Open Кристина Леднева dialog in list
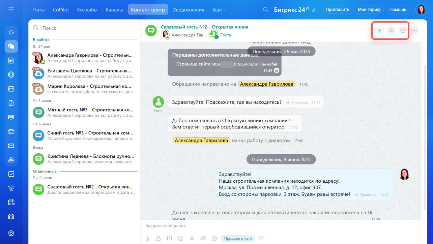Viewport: 433px width, 244px height. pyautogui.click(x=84, y=159)
